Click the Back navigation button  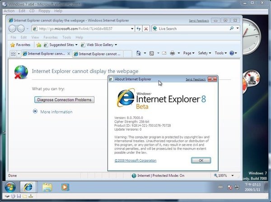click(13, 29)
